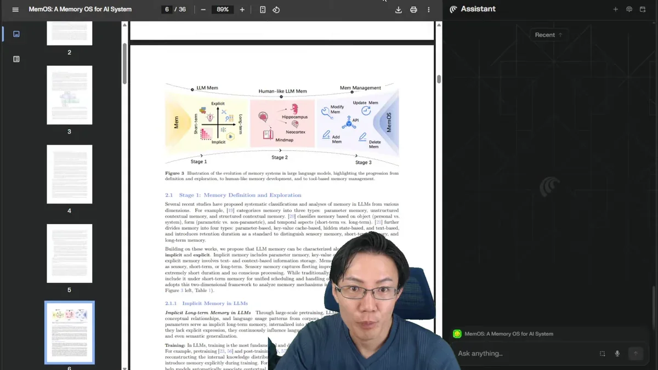Rotate the PDF counterclockwise

coord(276,10)
